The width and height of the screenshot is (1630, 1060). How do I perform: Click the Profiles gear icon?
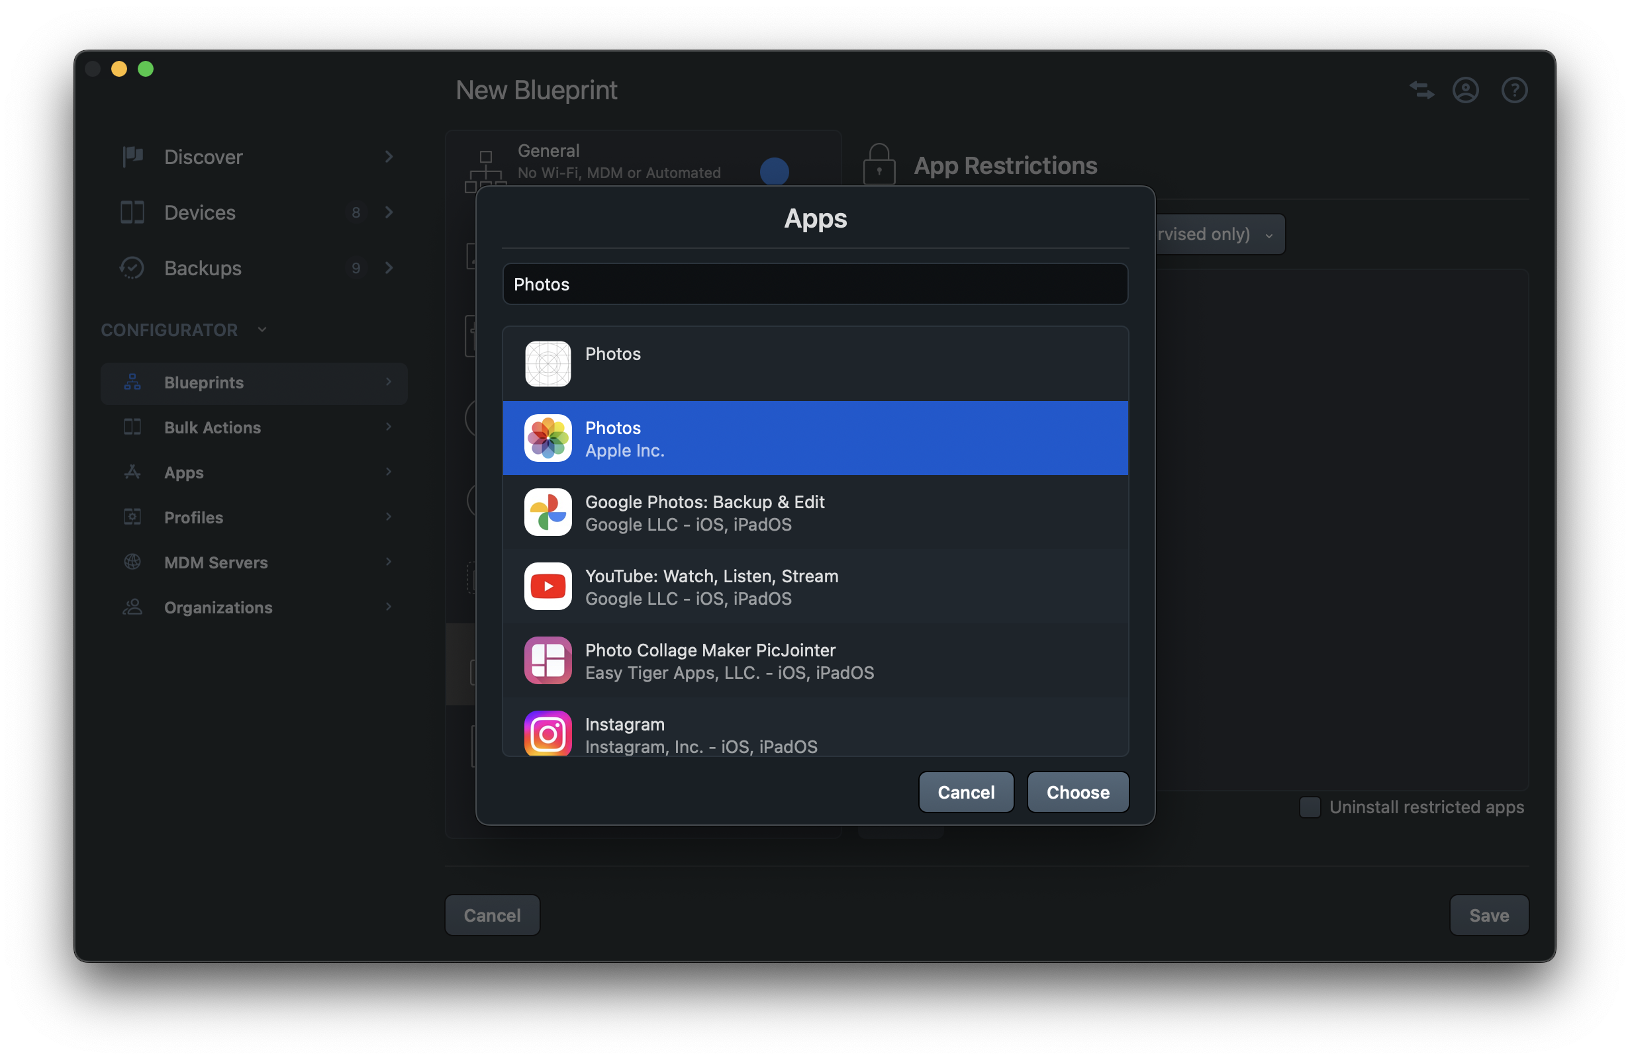tap(132, 517)
